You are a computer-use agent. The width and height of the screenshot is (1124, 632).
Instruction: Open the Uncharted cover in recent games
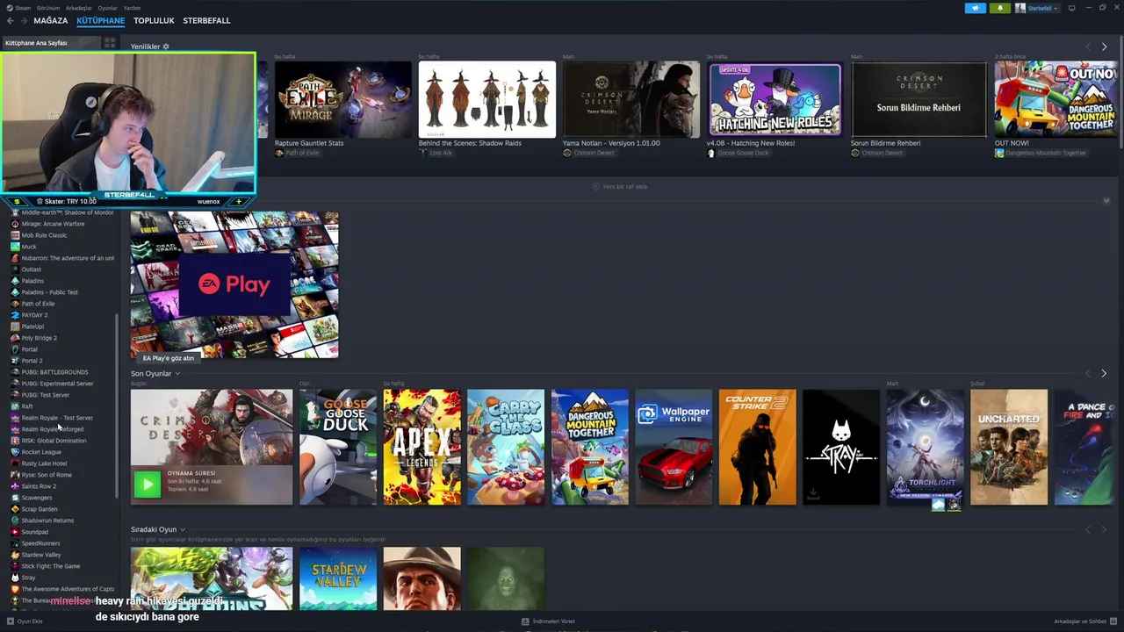point(1008,448)
